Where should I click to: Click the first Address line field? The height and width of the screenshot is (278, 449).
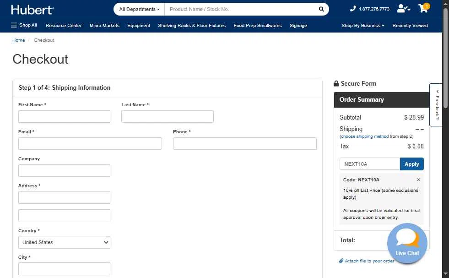tap(64, 197)
